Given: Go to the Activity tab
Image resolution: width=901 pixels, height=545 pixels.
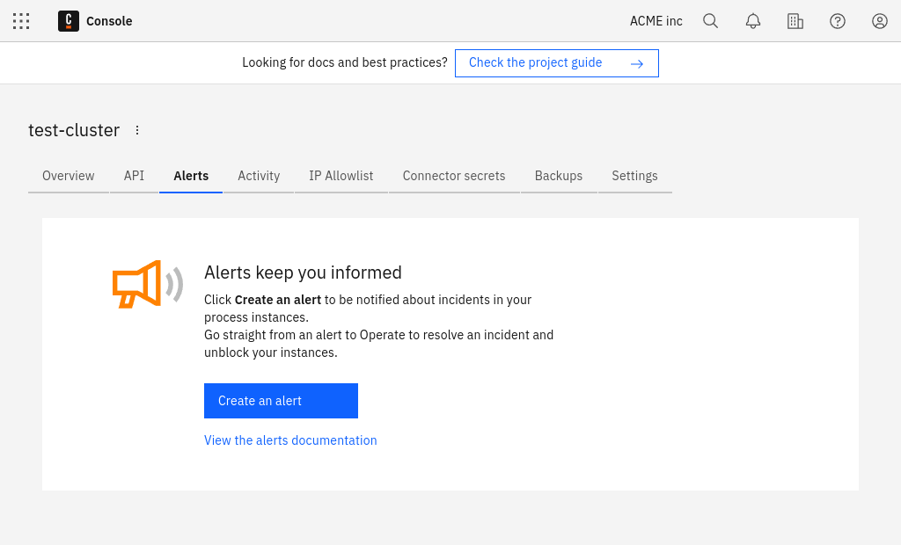Looking at the screenshot, I should [x=259, y=176].
